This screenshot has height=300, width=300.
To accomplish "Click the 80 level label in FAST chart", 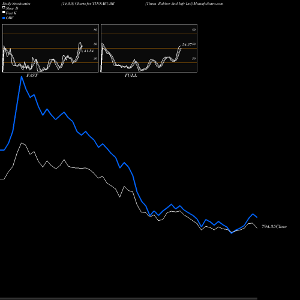I will [95, 29].
